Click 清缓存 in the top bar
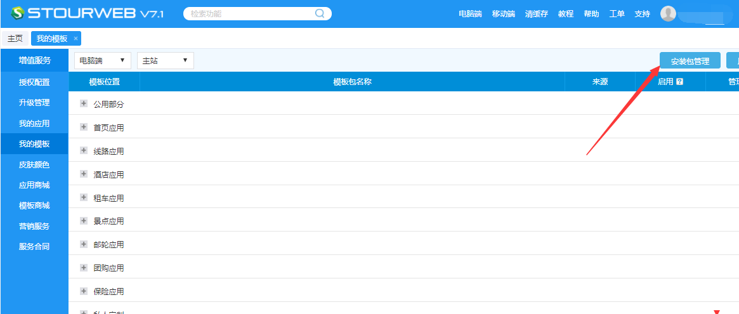 536,14
